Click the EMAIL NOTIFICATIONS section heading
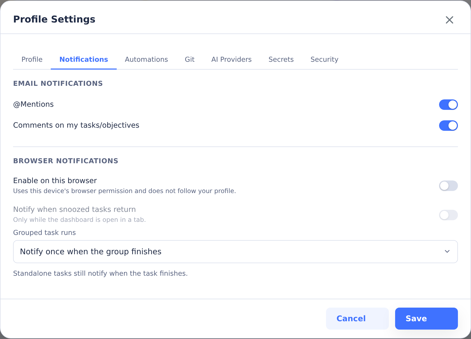471x339 pixels. pyautogui.click(x=58, y=83)
